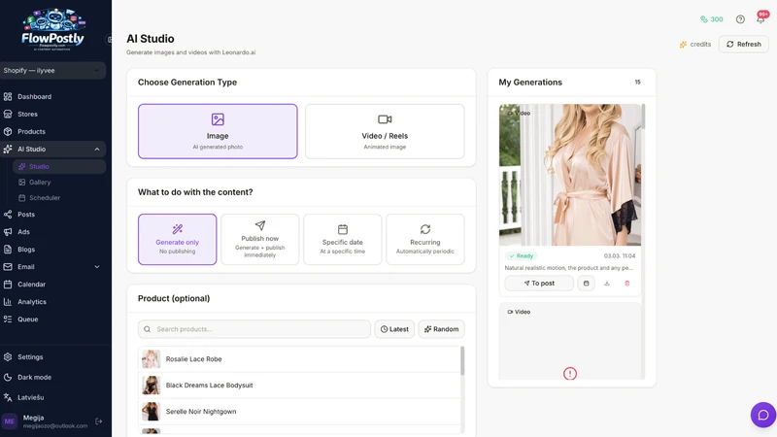Collapse the sidebar with the panel toggle icon

[x=109, y=39]
